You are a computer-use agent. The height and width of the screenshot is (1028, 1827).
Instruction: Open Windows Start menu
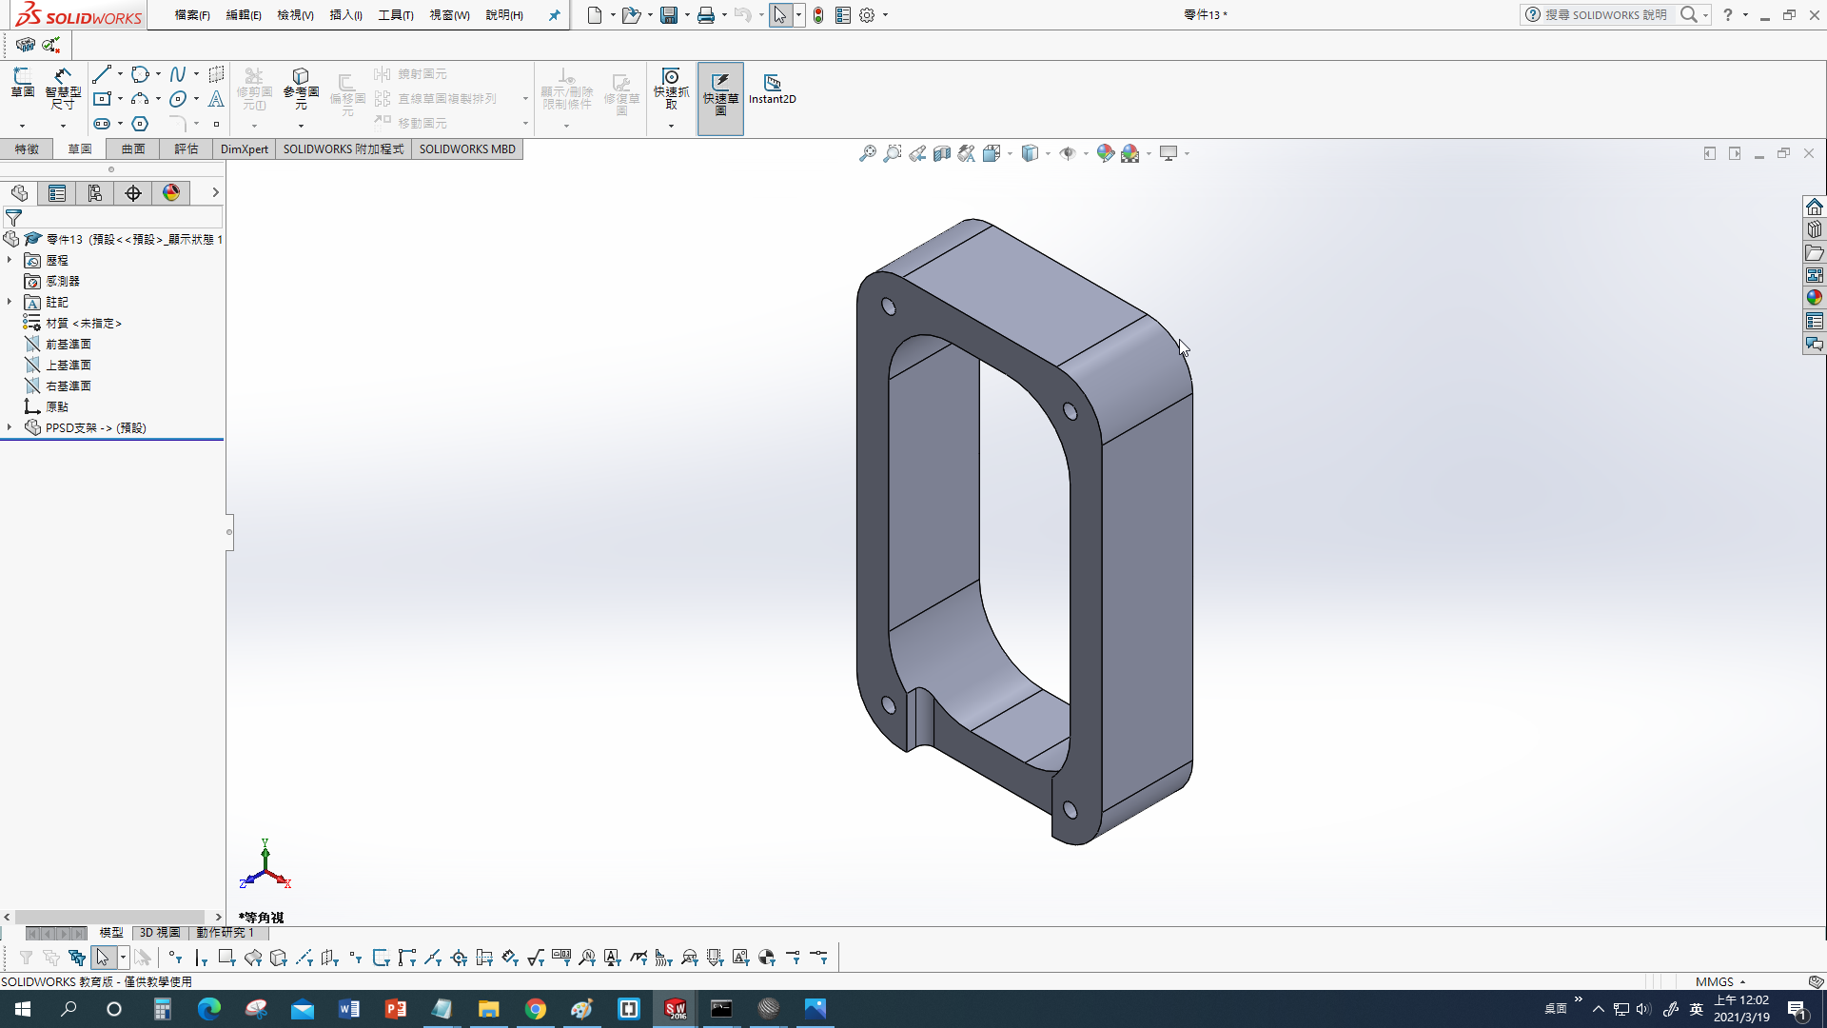point(23,1009)
